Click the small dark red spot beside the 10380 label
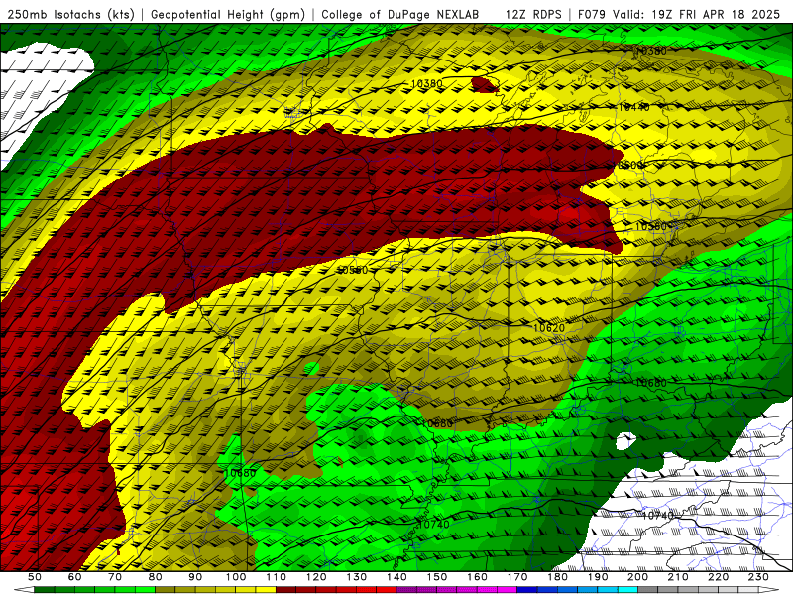 (x=484, y=85)
